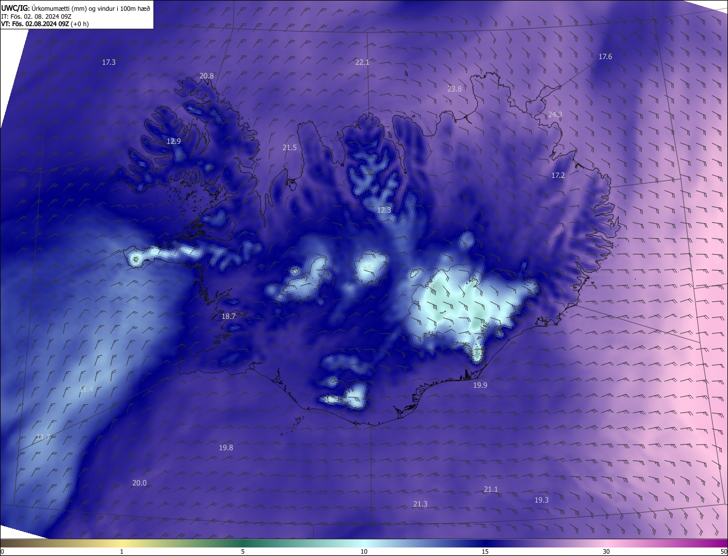Click the 21.5 value label
This screenshot has width=728, height=556.
click(289, 147)
